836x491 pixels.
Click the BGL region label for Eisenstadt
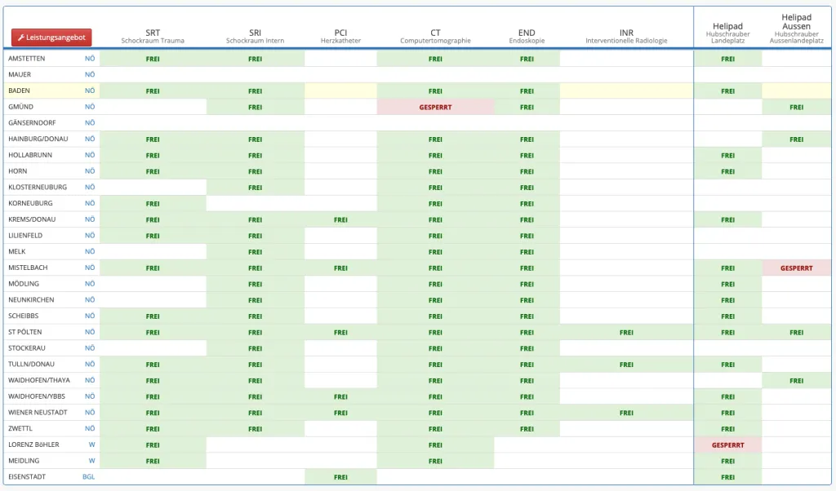pos(88,477)
